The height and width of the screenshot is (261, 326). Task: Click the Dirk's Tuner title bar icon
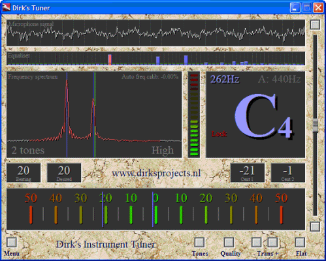(x=7, y=8)
